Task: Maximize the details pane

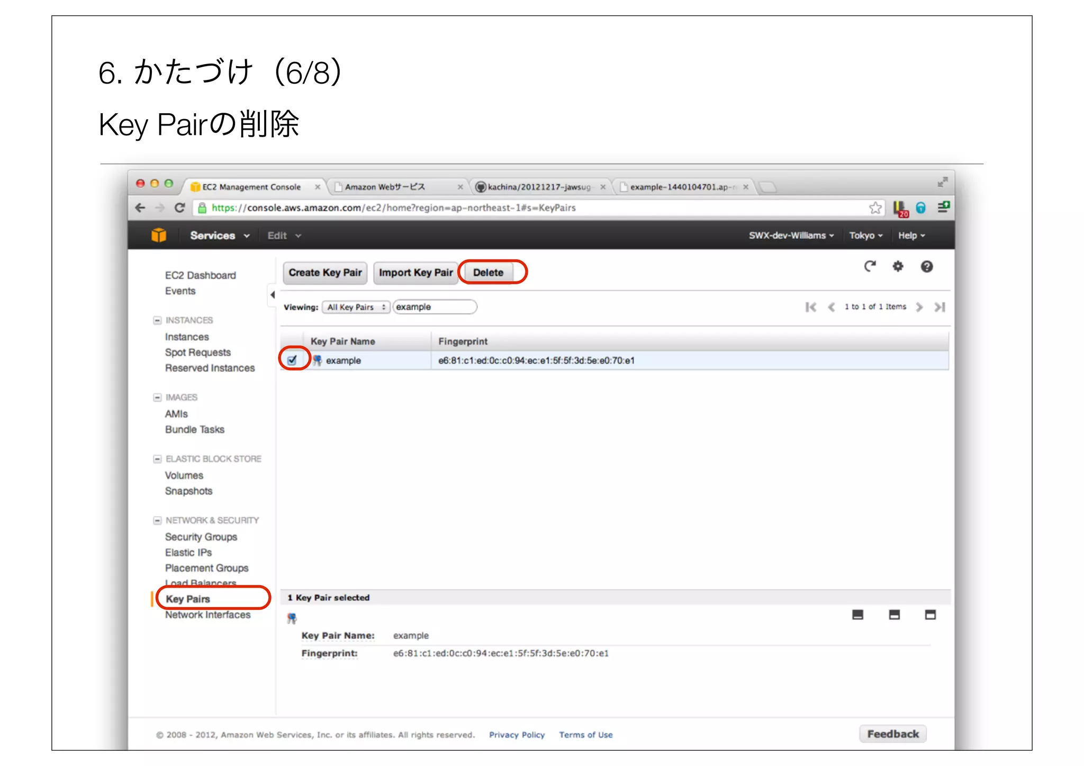Action: tap(930, 615)
